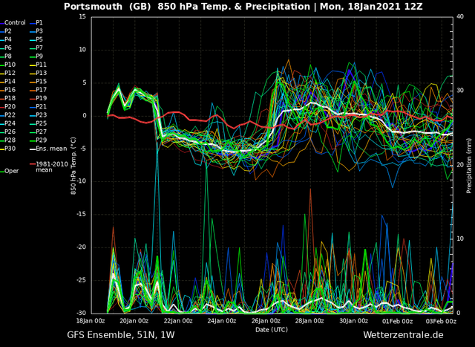
Task: Click the '18Jan 00z' date tick
Action: pos(91,321)
